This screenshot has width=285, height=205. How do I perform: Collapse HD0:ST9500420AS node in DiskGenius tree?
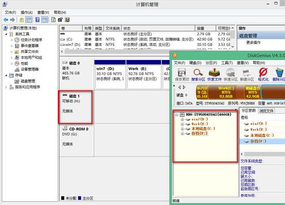177,115
